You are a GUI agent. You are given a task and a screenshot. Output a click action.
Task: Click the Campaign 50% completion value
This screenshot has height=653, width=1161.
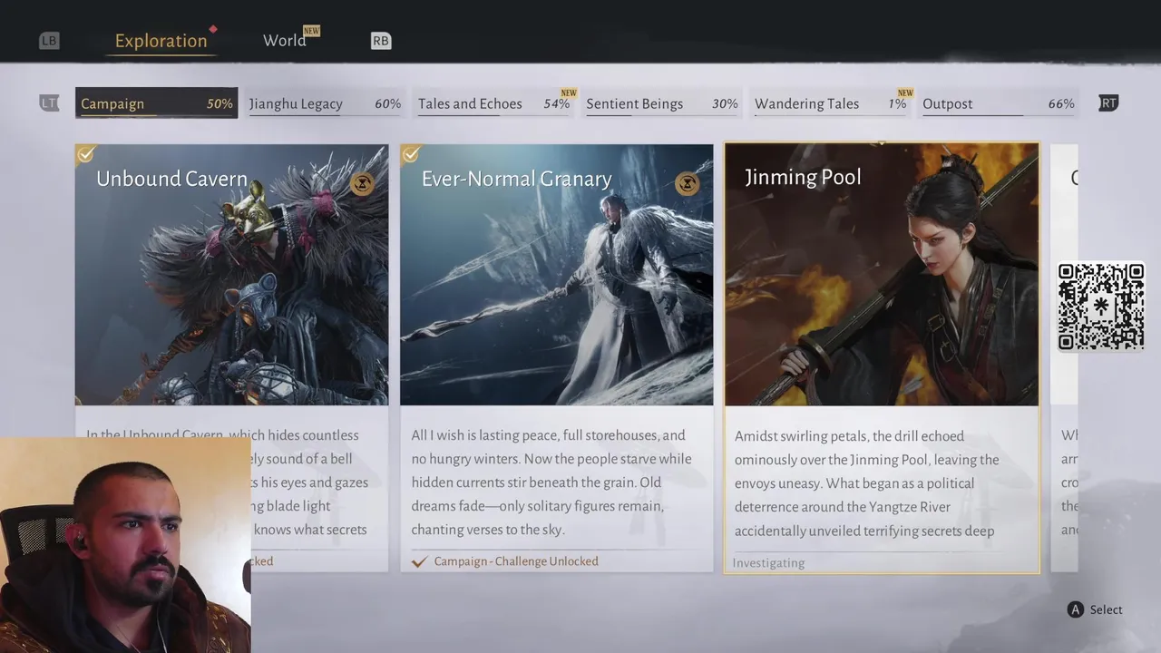point(220,103)
